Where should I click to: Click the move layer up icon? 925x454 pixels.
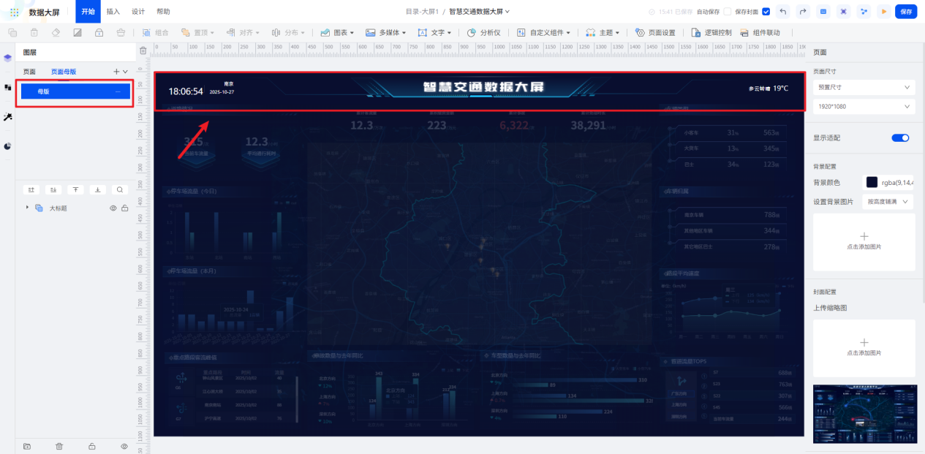pyautogui.click(x=31, y=189)
